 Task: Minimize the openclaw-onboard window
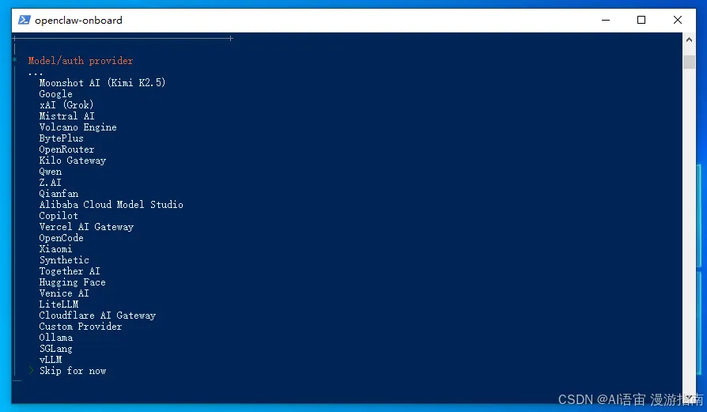pyautogui.click(x=606, y=20)
